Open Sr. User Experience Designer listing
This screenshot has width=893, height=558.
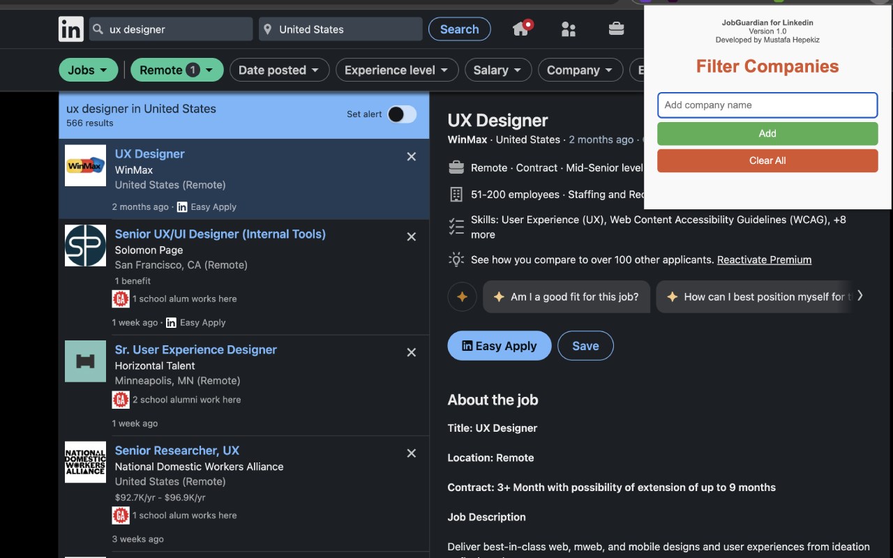pos(196,350)
